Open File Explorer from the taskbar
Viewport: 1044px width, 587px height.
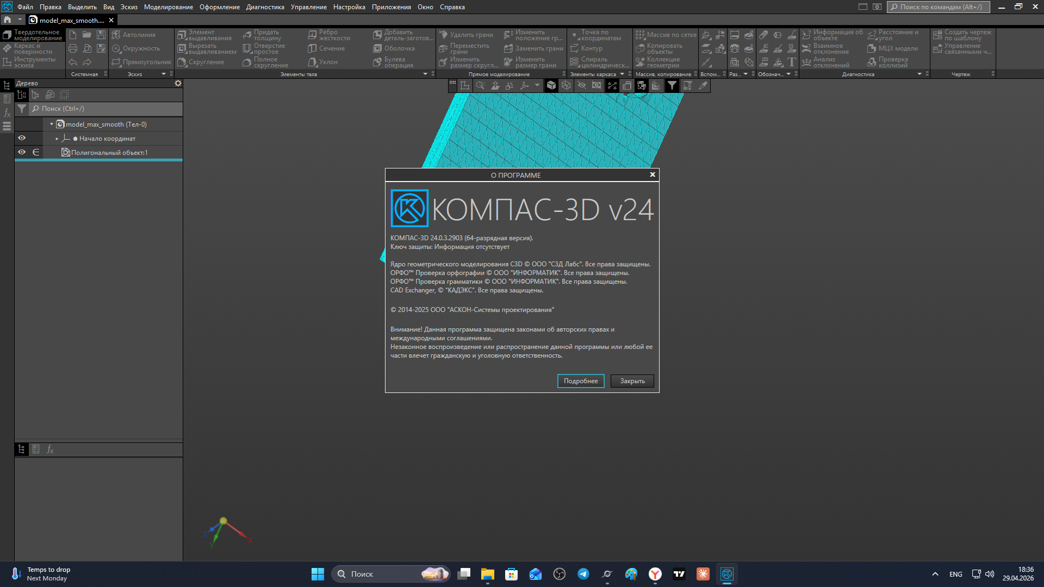(487, 574)
